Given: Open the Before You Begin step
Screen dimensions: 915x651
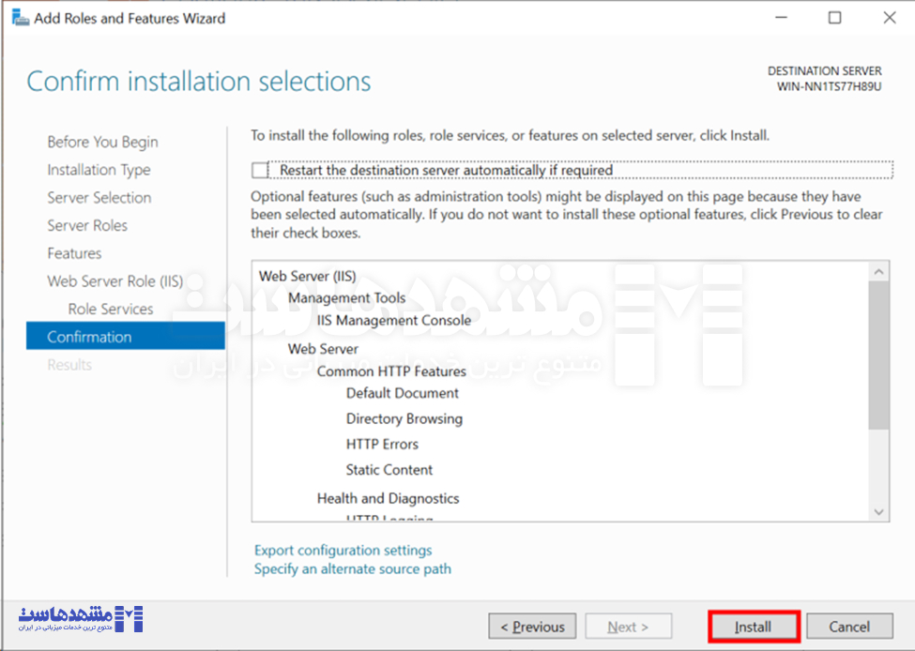Looking at the screenshot, I should [x=102, y=142].
